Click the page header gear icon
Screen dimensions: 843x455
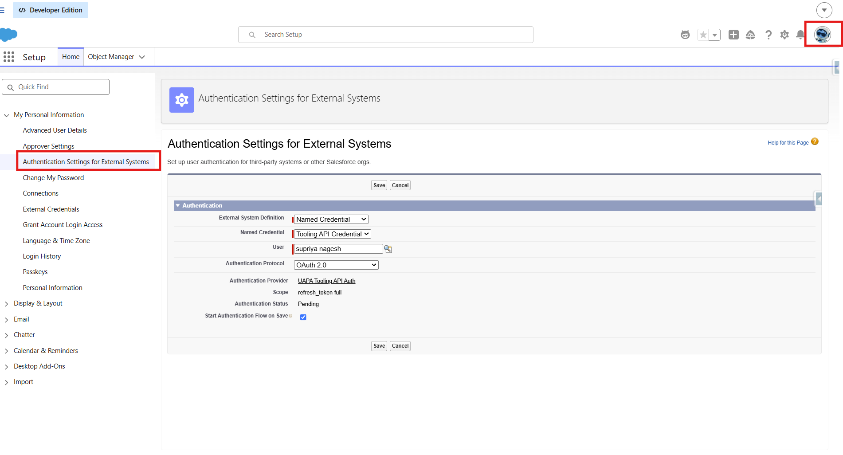click(x=182, y=100)
